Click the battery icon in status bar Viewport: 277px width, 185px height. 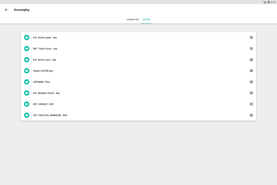tap(269, 2)
